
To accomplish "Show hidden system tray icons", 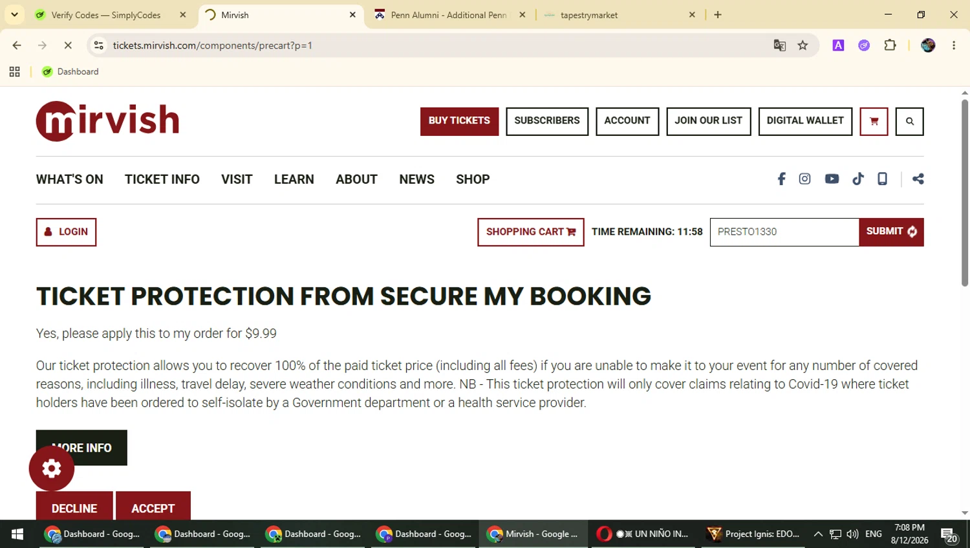I will click(x=818, y=534).
